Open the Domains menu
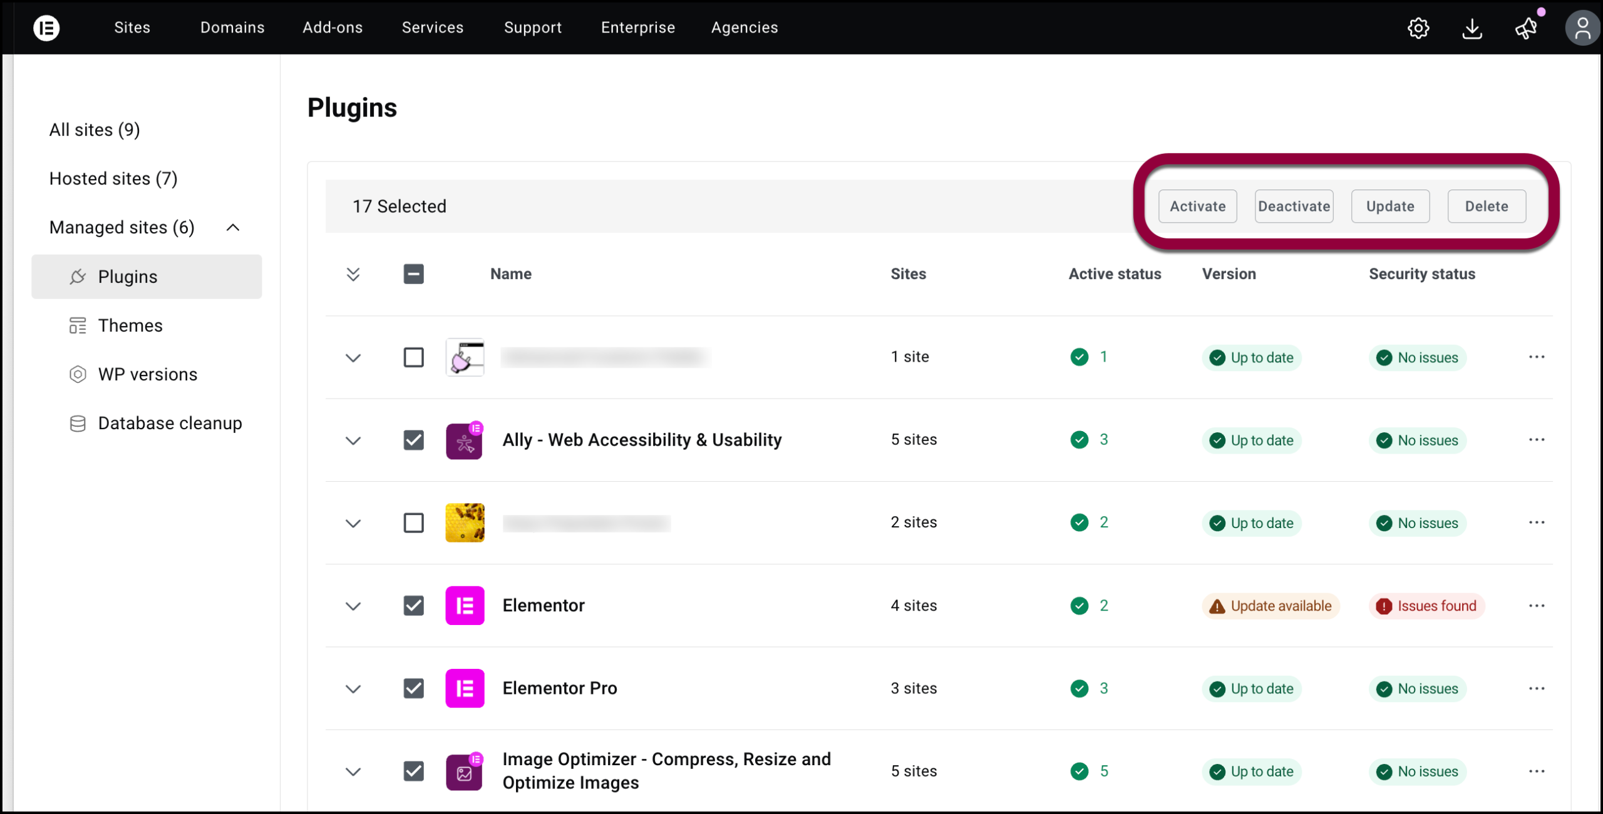This screenshot has width=1603, height=814. pos(232,28)
